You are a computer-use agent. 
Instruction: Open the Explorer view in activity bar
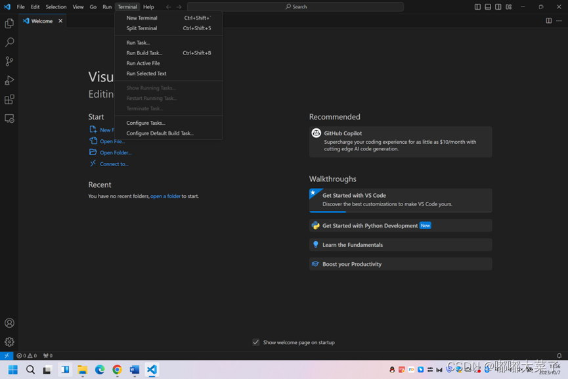tap(9, 23)
